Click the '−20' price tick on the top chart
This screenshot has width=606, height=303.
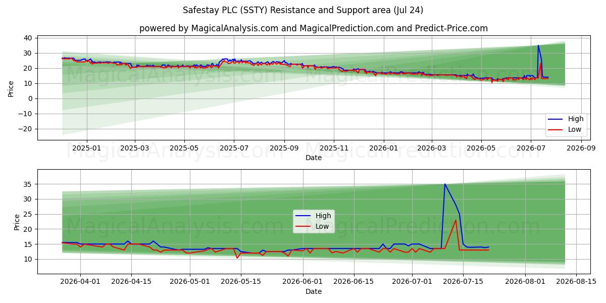(26, 129)
